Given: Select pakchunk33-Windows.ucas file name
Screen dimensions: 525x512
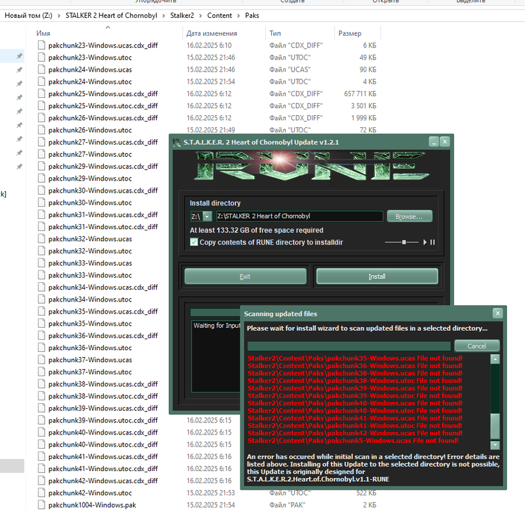Looking at the screenshot, I should click(90, 263).
